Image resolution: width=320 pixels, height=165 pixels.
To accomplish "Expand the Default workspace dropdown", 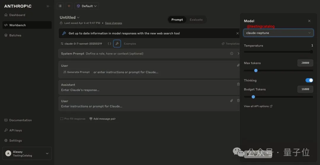I will [87, 6].
